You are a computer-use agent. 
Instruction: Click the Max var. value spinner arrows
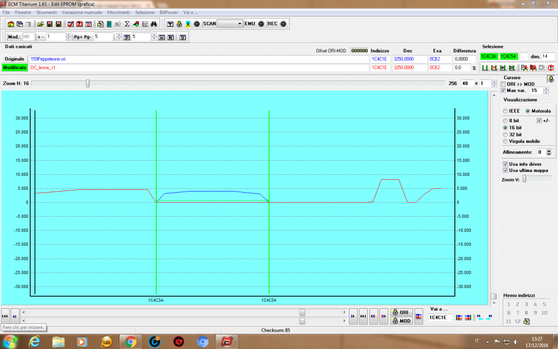(x=546, y=90)
